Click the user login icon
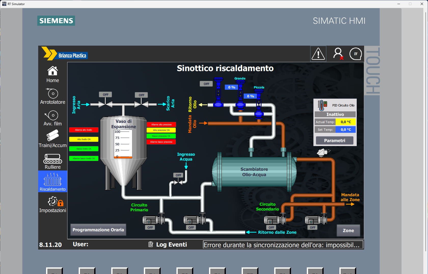 click(338, 54)
